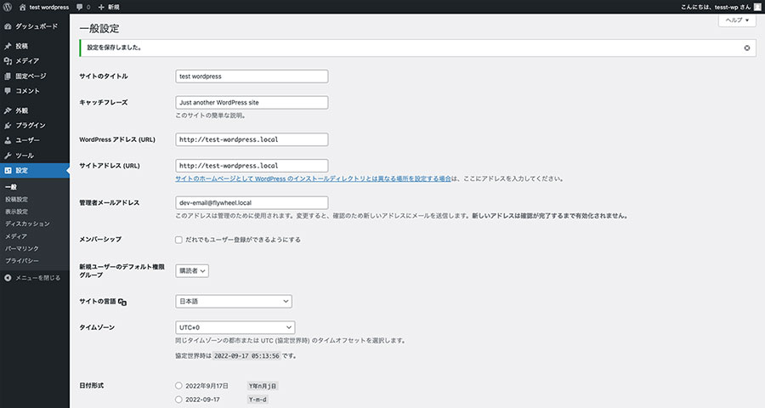Open the 購読者 default role dropdown
Screen dimensions: 765x408
(x=192, y=270)
